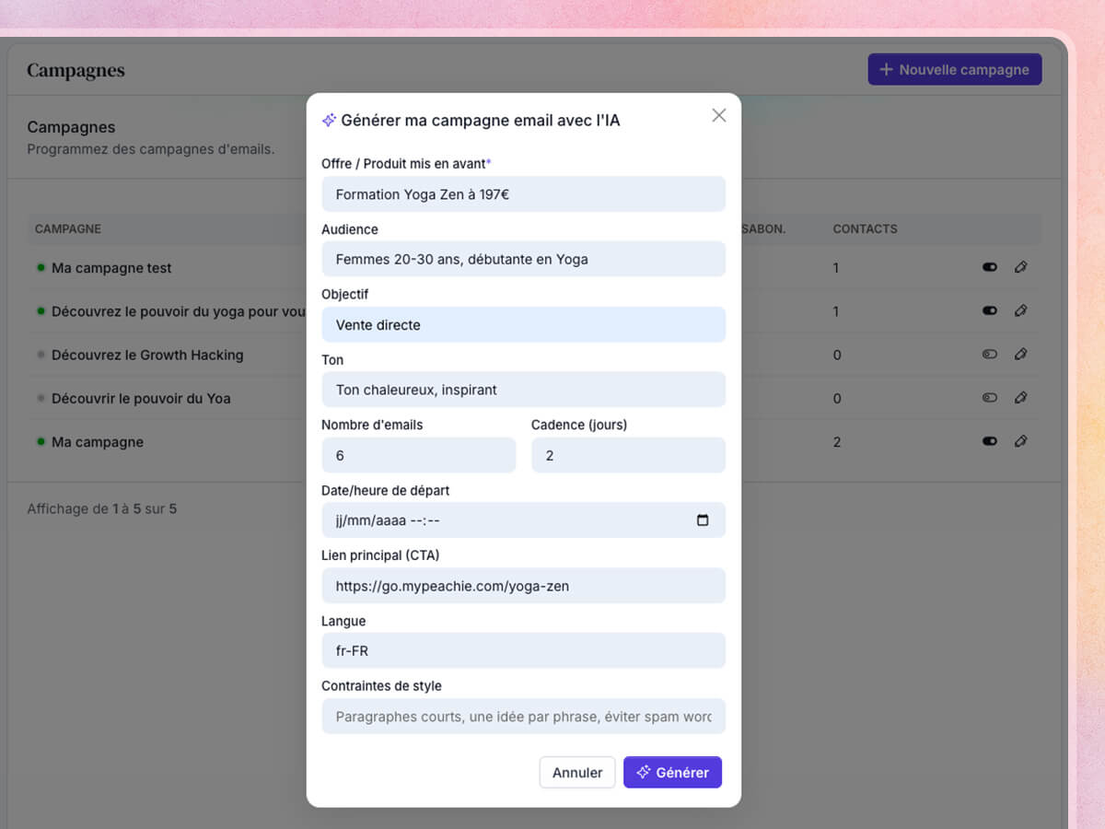Close the AI campaign generator dialog
1105x829 pixels.
tap(719, 115)
